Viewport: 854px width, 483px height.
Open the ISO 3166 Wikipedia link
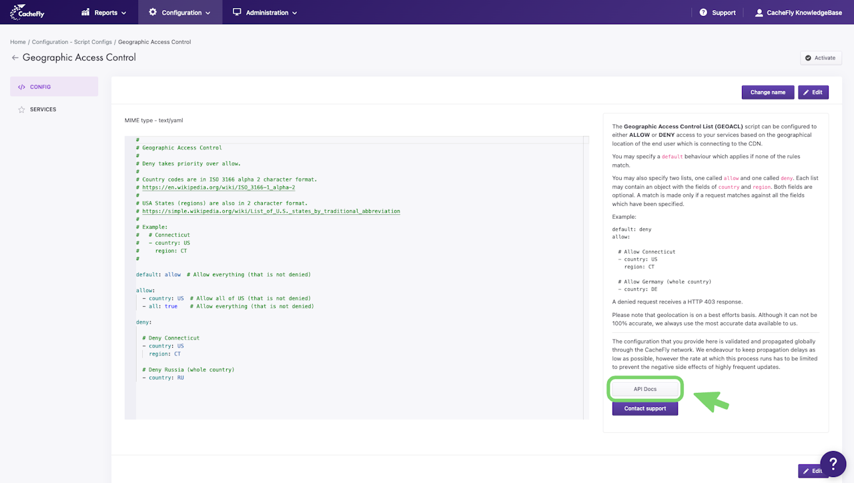tap(219, 187)
